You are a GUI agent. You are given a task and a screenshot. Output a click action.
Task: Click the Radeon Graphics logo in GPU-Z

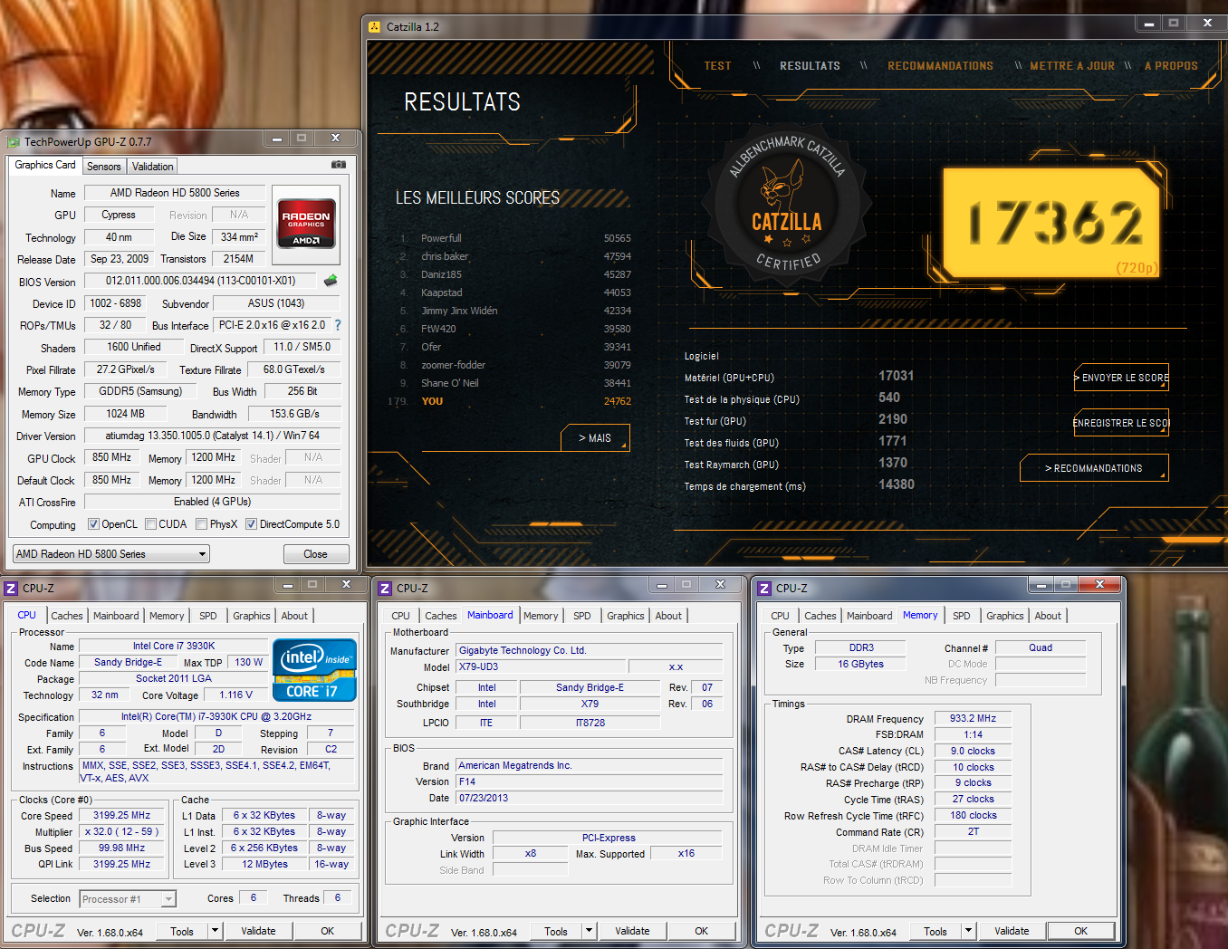coord(306,224)
